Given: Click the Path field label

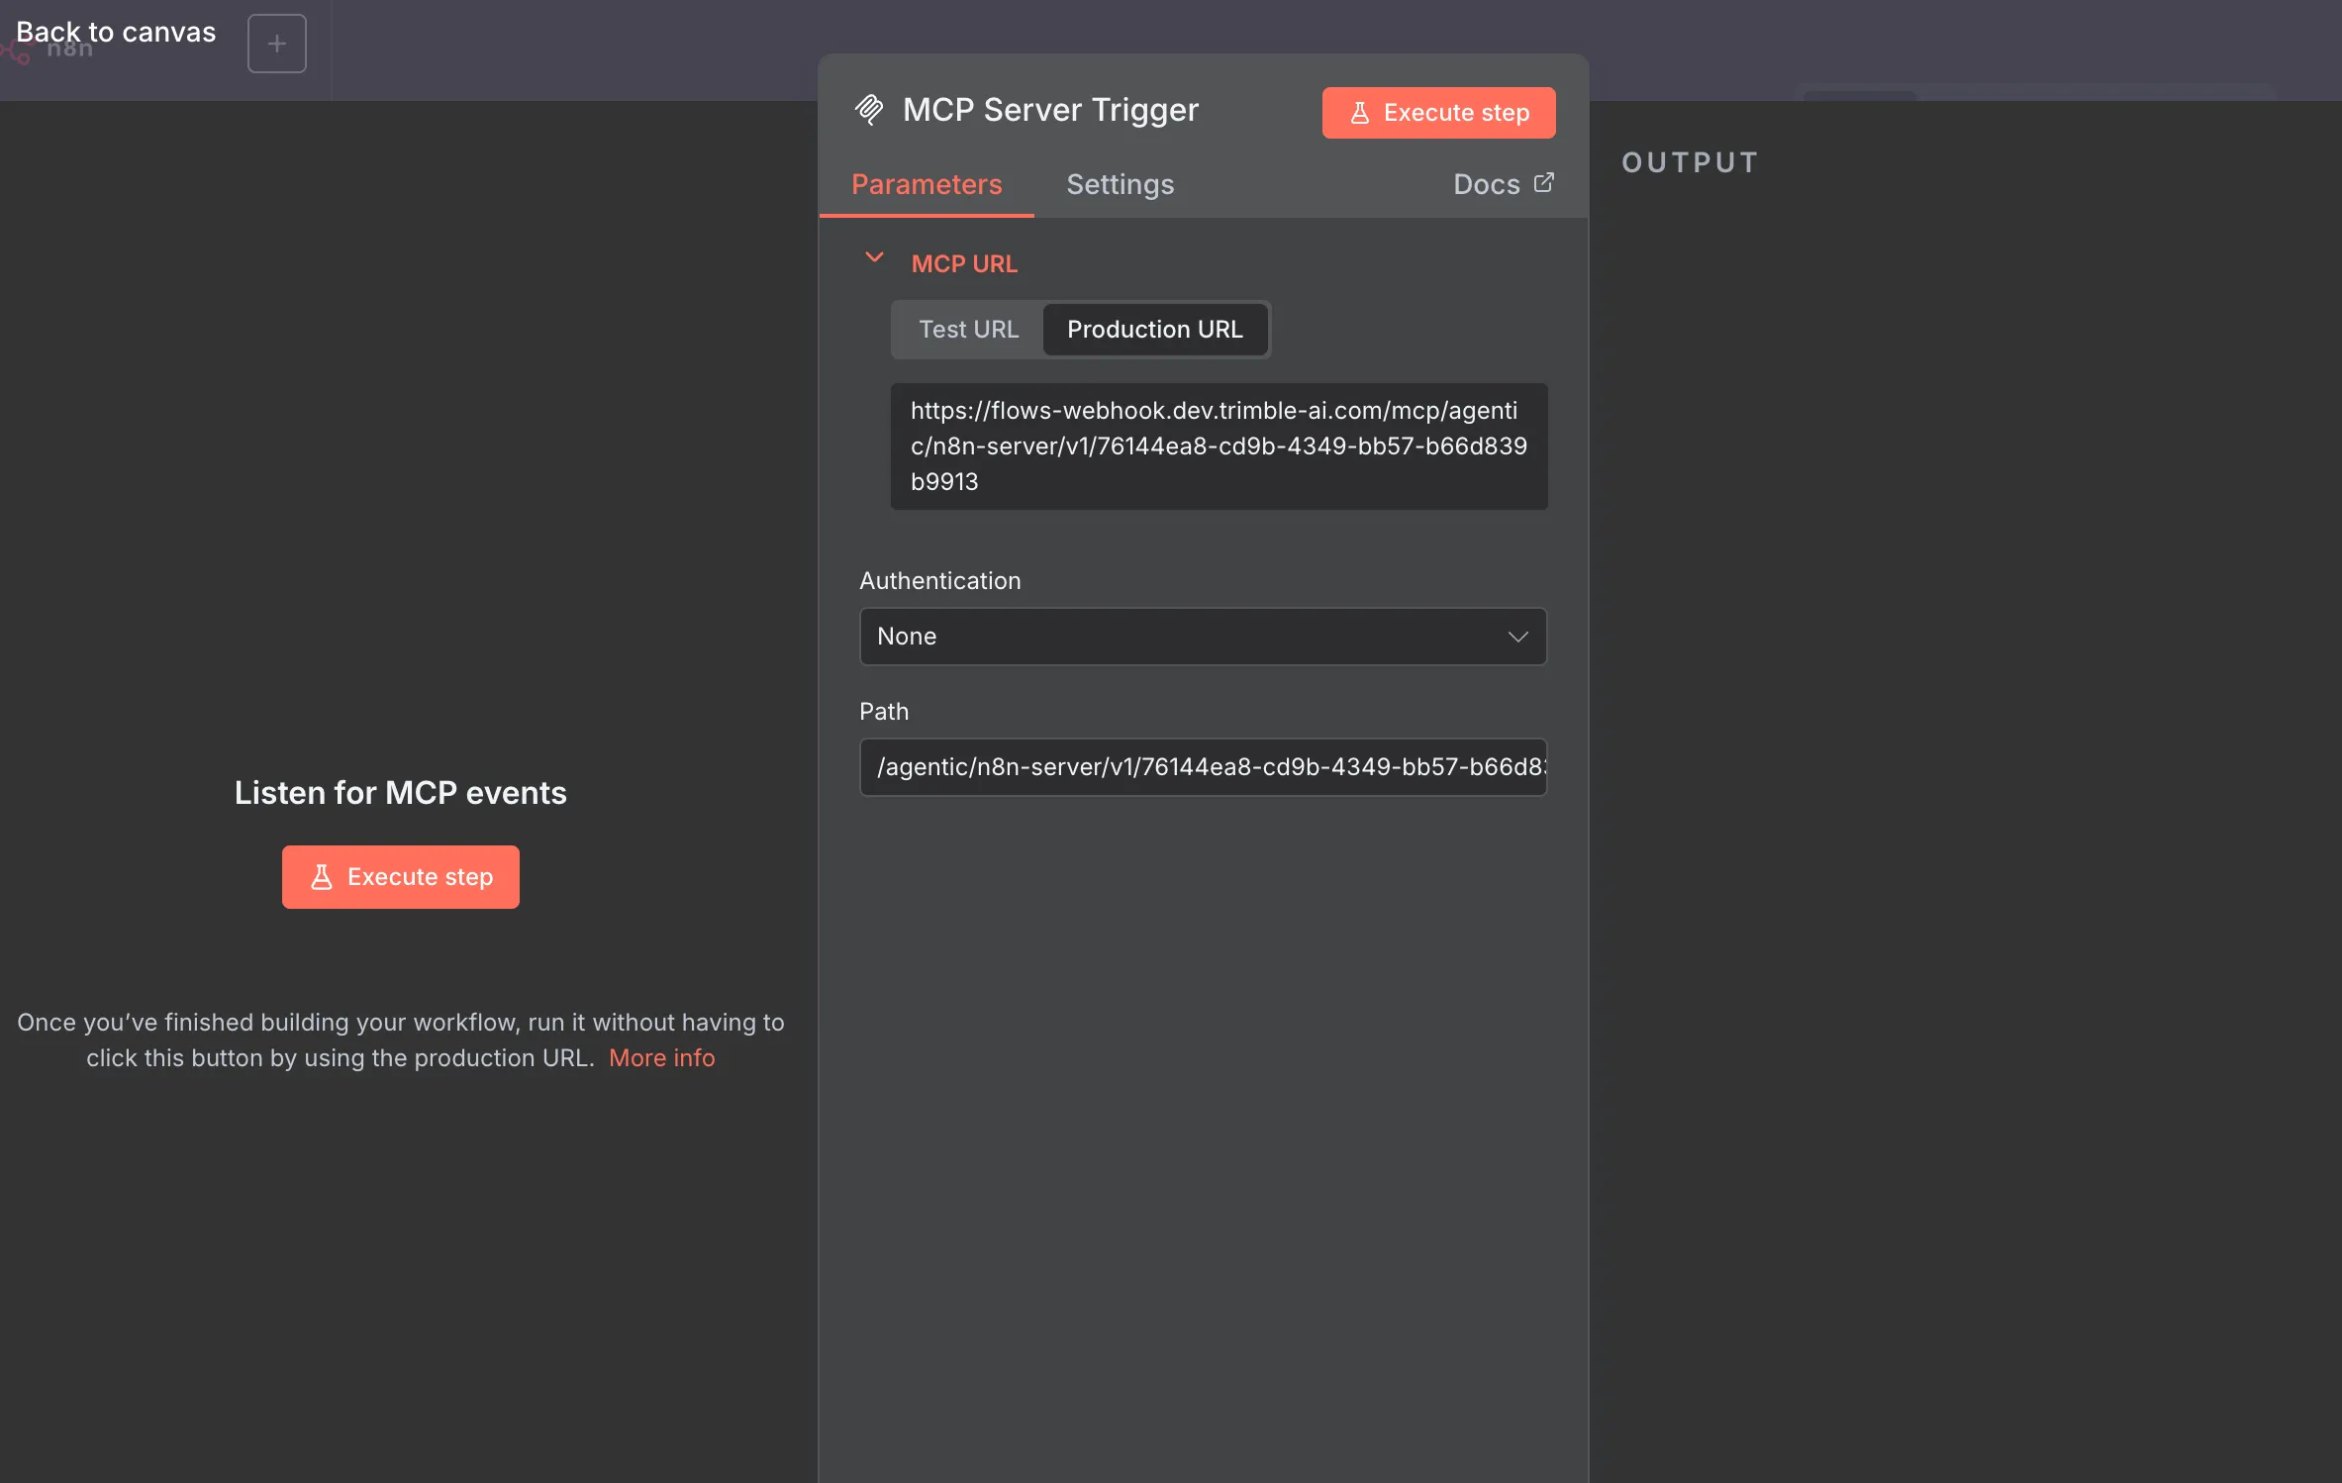Looking at the screenshot, I should coord(884,712).
